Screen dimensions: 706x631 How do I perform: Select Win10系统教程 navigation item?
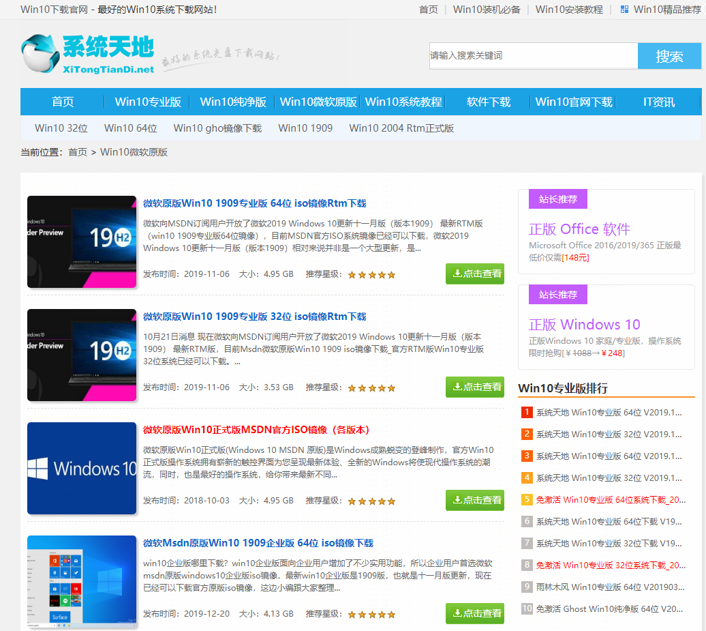pyautogui.click(x=403, y=102)
